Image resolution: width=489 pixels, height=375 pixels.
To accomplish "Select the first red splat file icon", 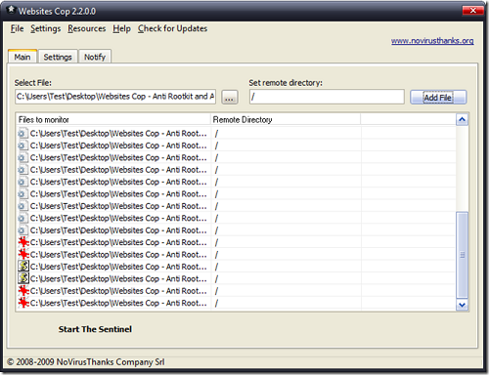I will [23, 242].
